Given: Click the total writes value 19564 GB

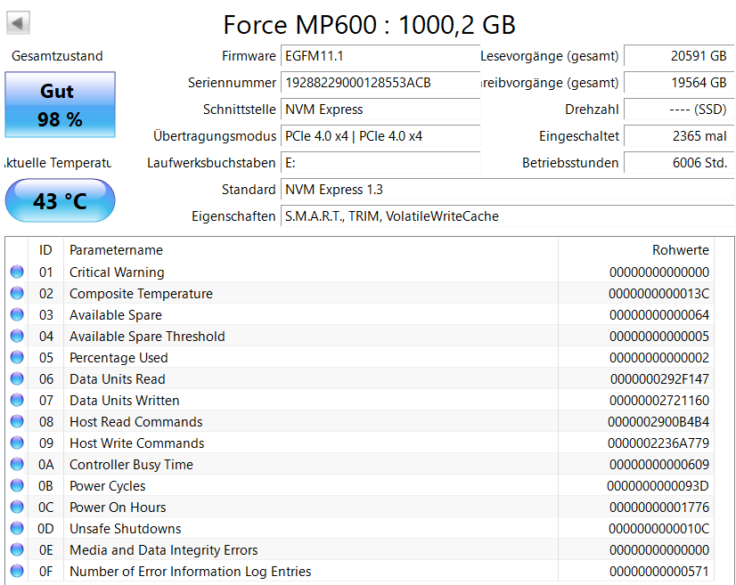Looking at the screenshot, I should (679, 83).
